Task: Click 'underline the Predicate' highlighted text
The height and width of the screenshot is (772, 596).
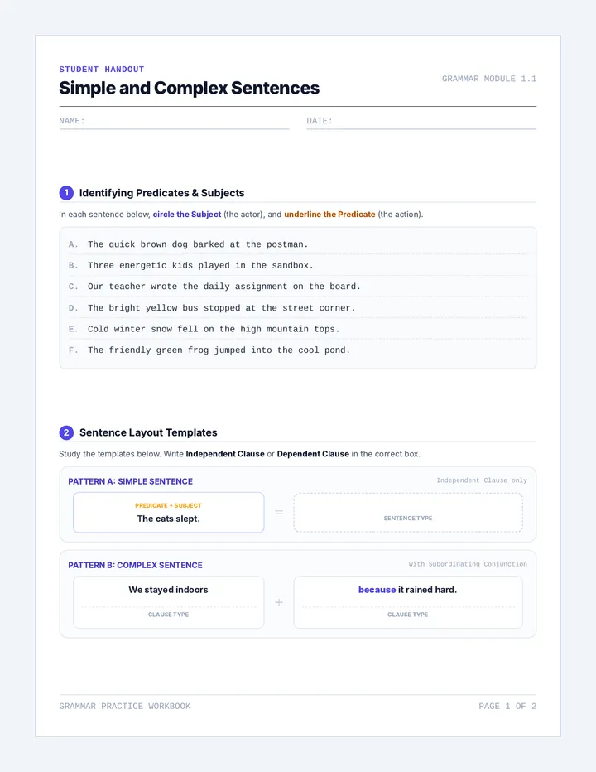Action: click(x=329, y=215)
